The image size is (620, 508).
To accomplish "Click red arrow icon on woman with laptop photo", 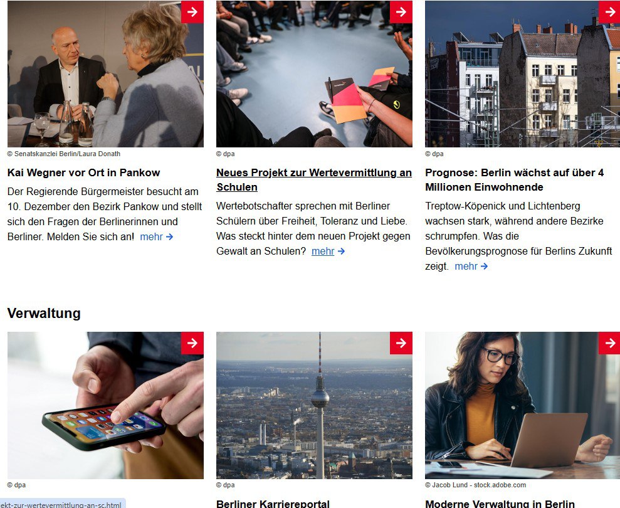I will click(x=609, y=343).
